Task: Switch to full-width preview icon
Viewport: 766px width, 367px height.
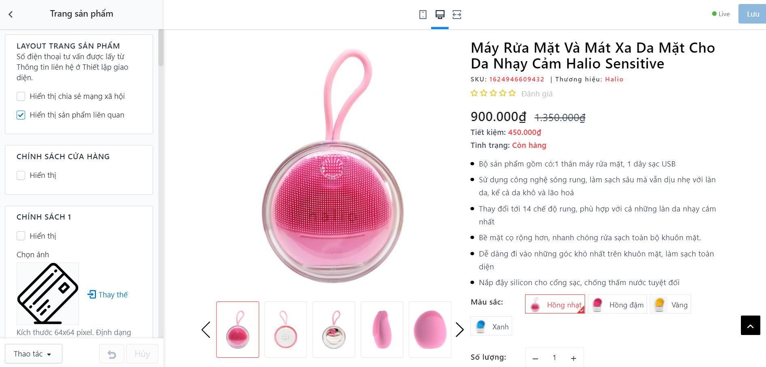Action: 457,15
